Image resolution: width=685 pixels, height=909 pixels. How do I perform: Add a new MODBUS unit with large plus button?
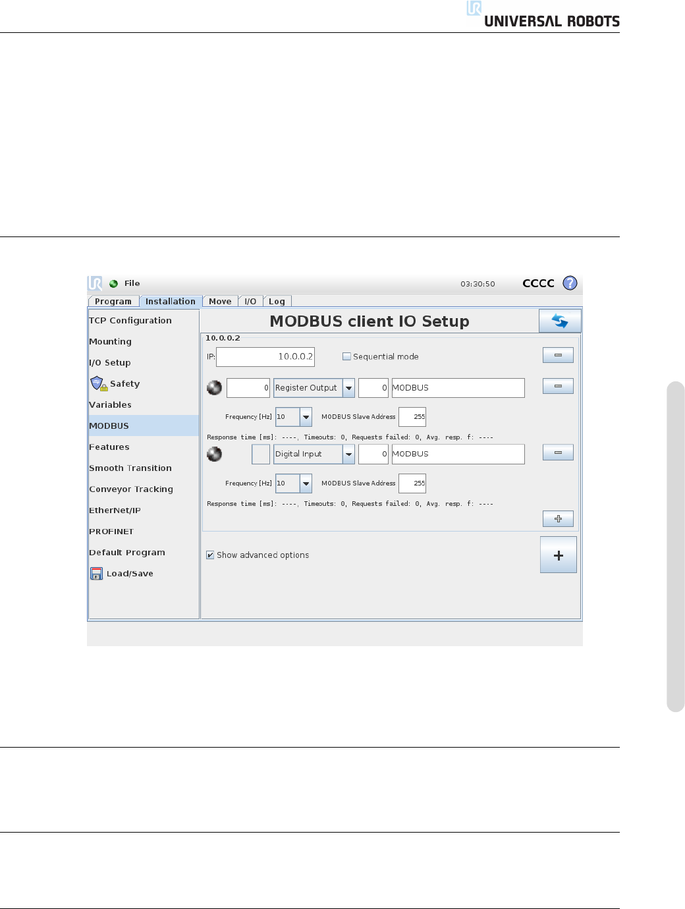click(559, 555)
